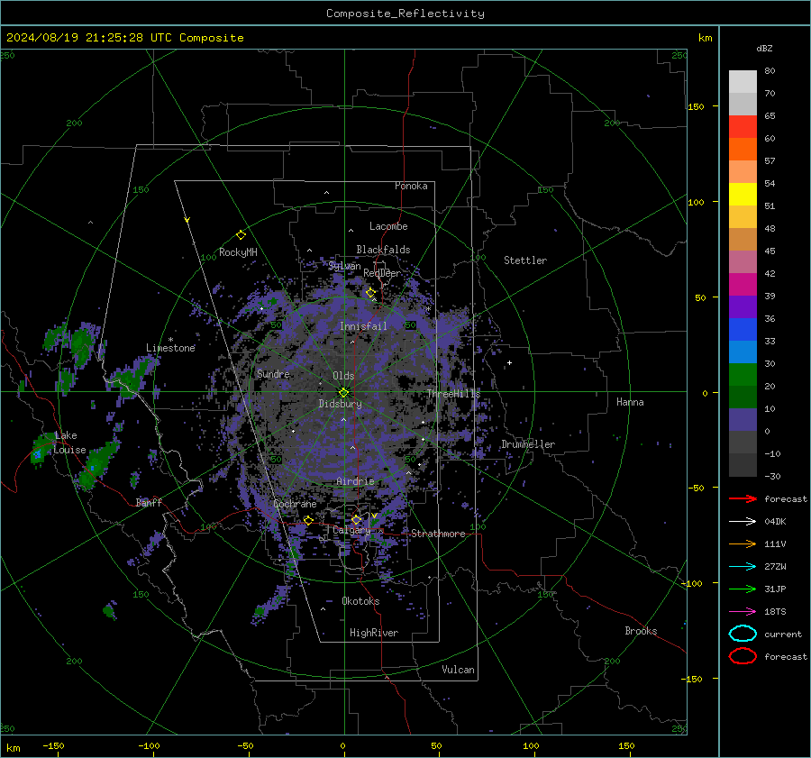Click the 18TS legend text
This screenshot has width=811, height=758.
tap(775, 612)
